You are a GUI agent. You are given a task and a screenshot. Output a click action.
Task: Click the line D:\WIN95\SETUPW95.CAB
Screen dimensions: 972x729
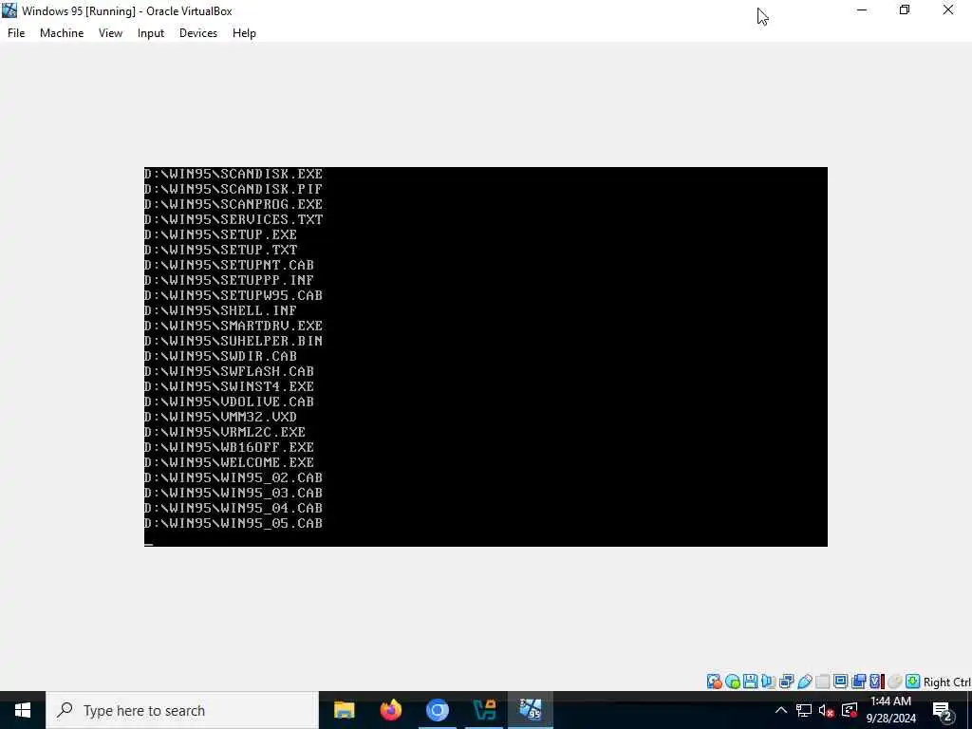tap(234, 295)
